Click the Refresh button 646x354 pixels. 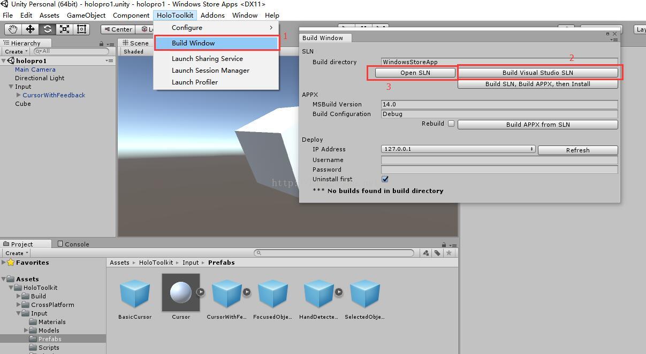577,150
